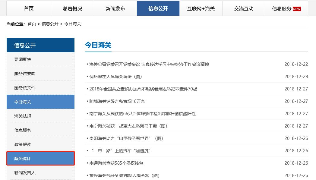Screen dimensions: 316x180
Task: Visit the 交流互动 page
Action: point(244,8)
